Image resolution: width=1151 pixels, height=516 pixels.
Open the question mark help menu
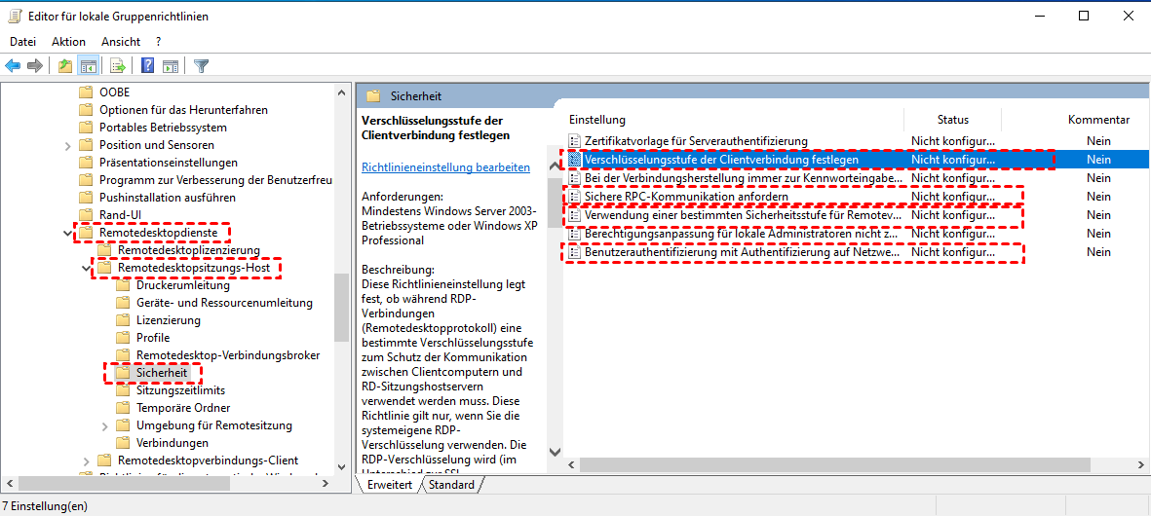(x=159, y=42)
